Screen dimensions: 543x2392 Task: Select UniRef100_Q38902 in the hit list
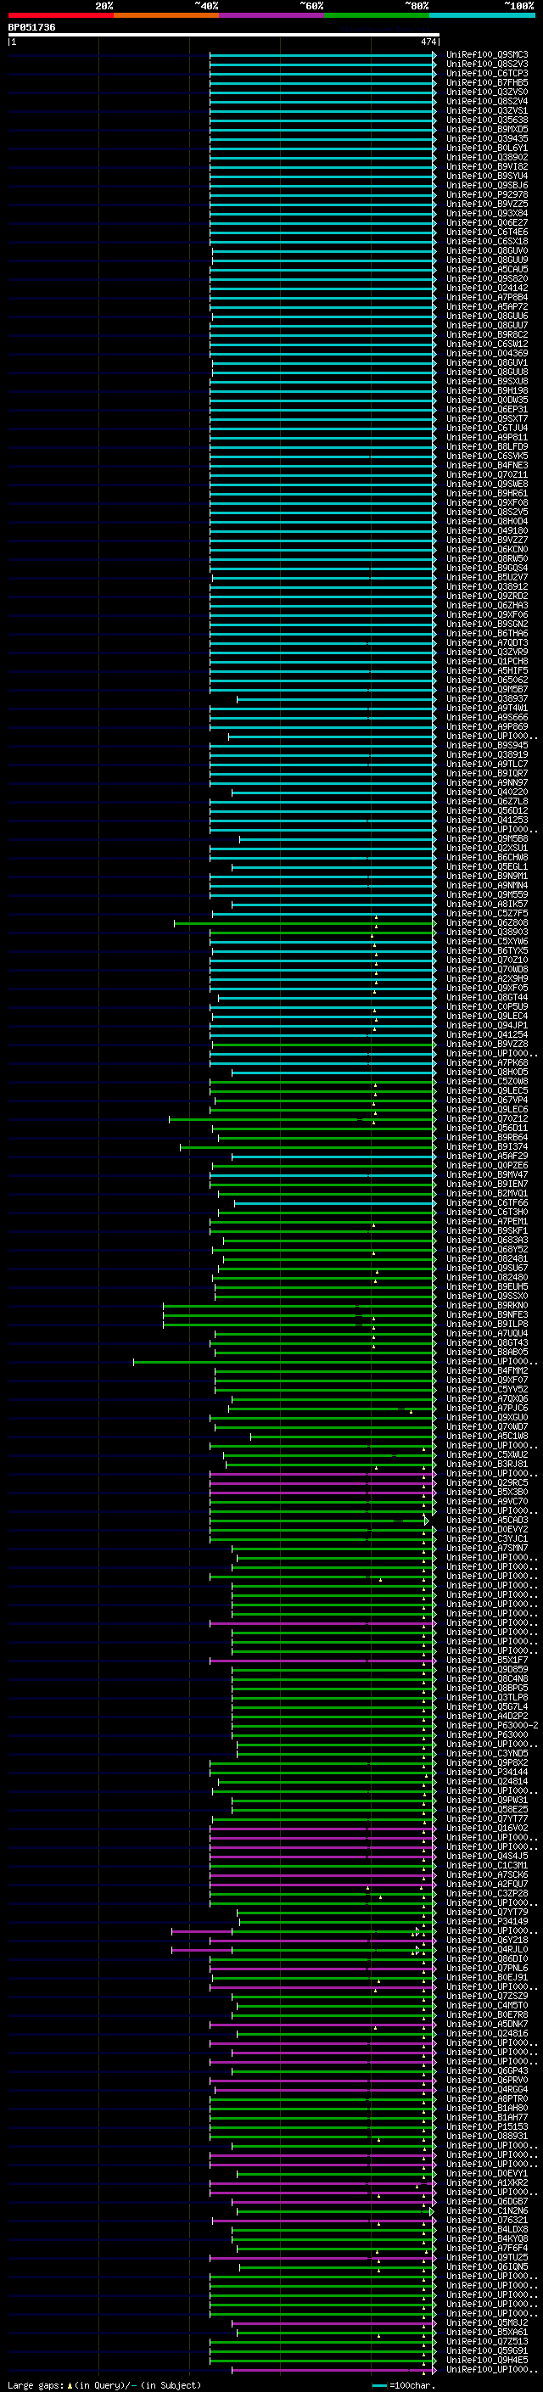(x=487, y=158)
